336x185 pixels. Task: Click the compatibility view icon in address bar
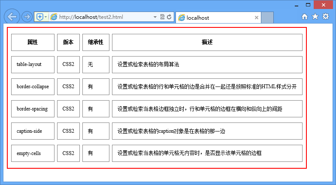coord(162,18)
